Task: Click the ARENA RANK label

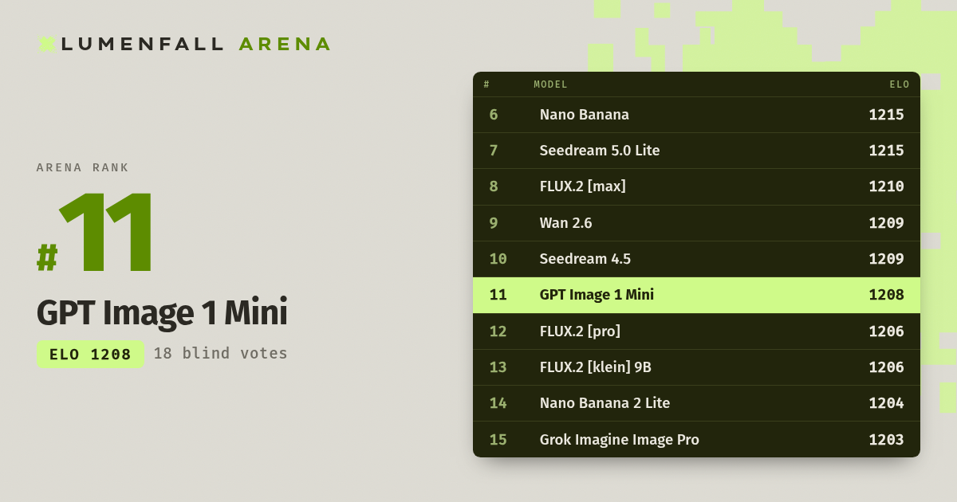Action: coord(83,167)
